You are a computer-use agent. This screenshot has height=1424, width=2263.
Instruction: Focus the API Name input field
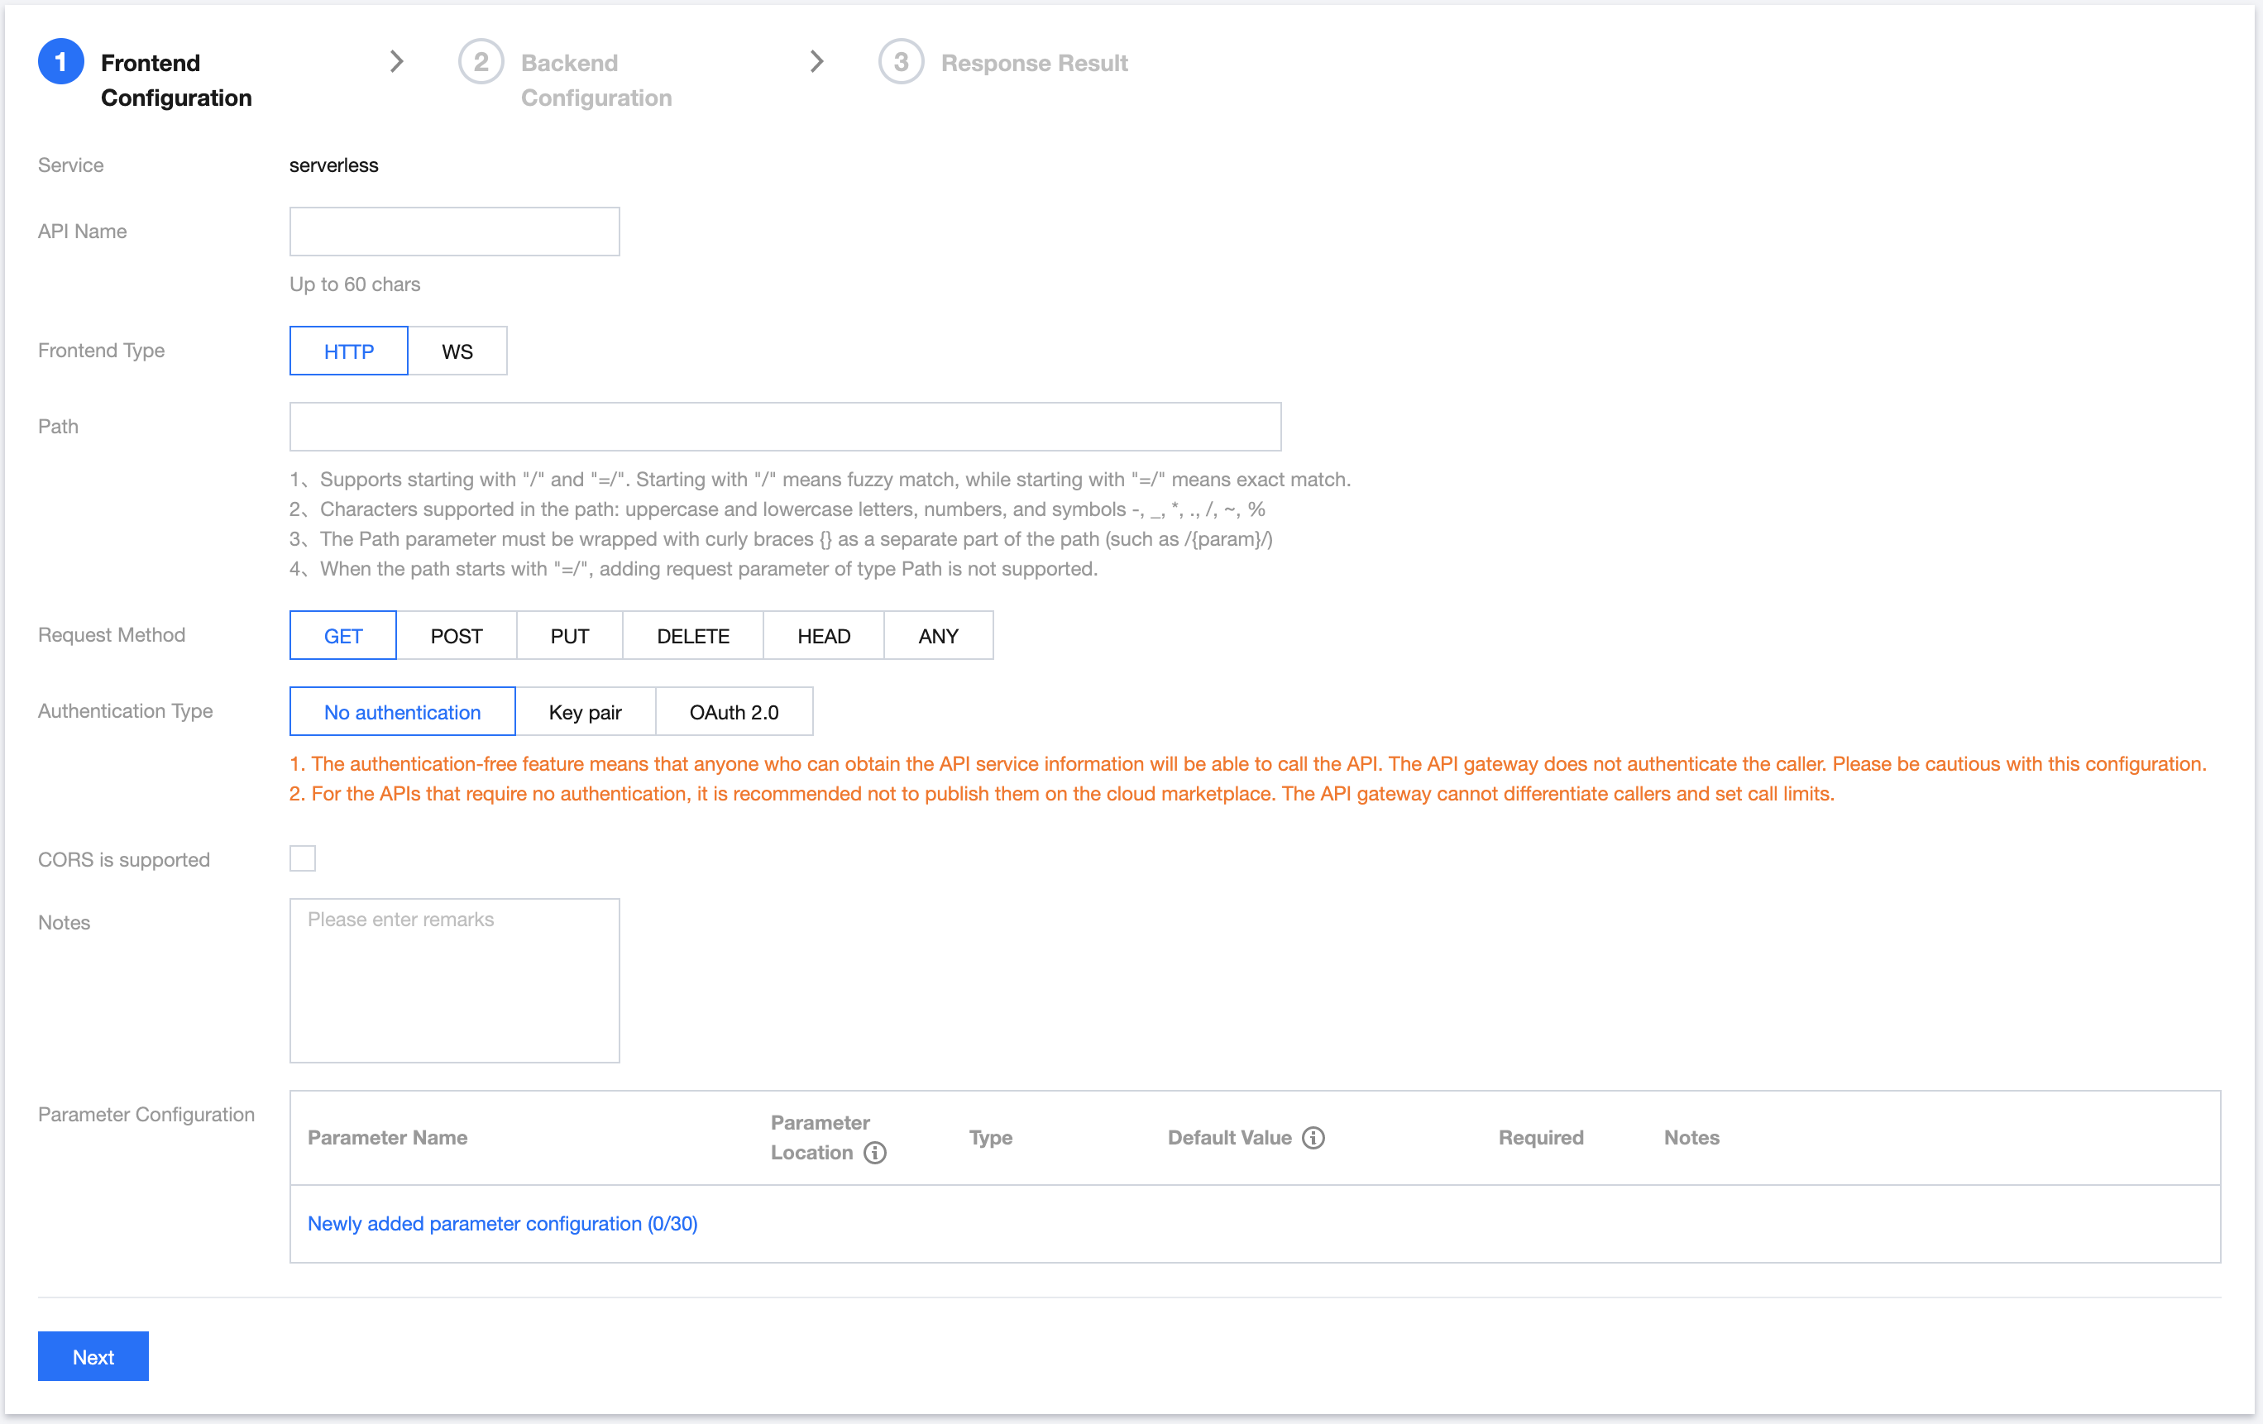pos(454,232)
